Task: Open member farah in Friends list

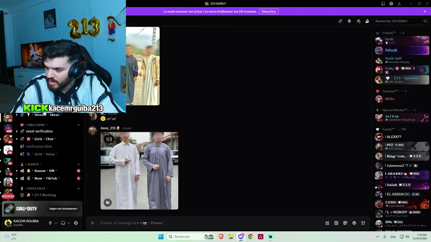Action: point(402,41)
